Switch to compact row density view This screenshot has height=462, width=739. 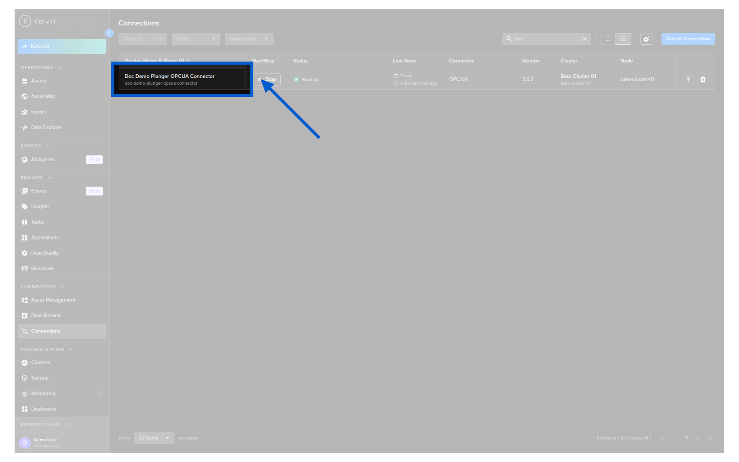[x=608, y=39]
